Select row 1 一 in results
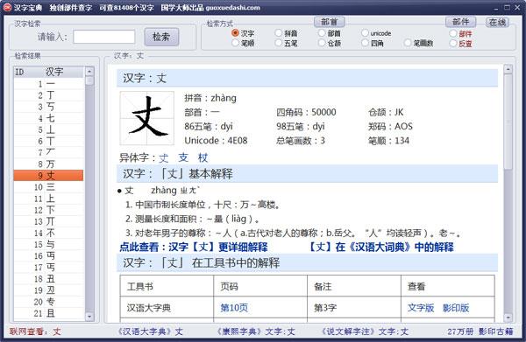Screen dimensions: 526x342 click(48, 84)
